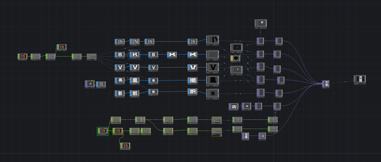
Task: Select the final output window node at far right
Action: [359, 80]
